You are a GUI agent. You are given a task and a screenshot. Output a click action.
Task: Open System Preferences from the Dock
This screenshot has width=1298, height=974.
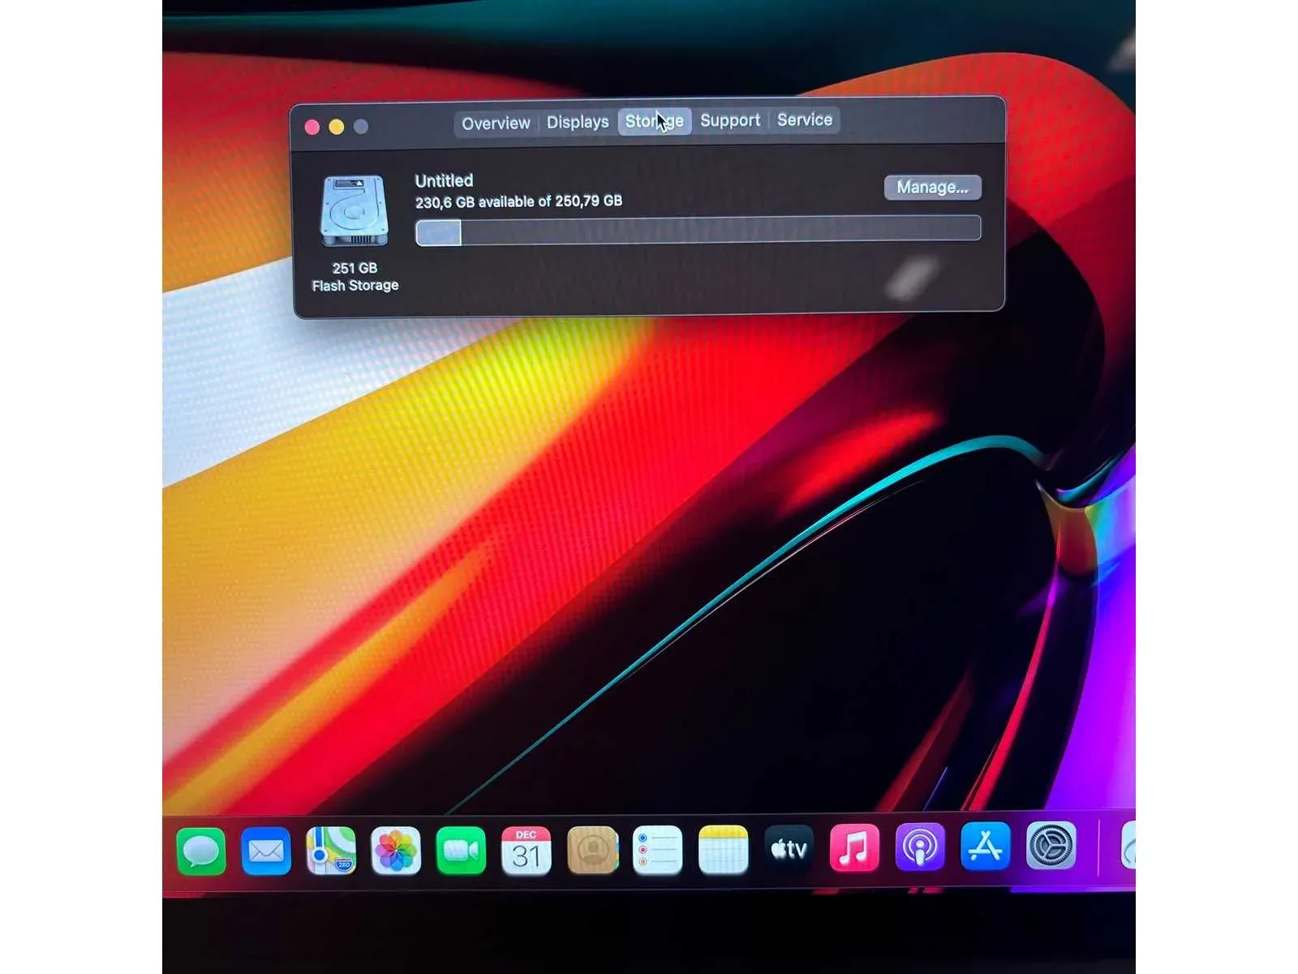pos(1051,846)
